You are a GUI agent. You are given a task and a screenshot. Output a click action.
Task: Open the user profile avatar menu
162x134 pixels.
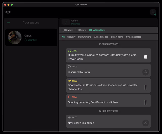[x=153, y=12]
